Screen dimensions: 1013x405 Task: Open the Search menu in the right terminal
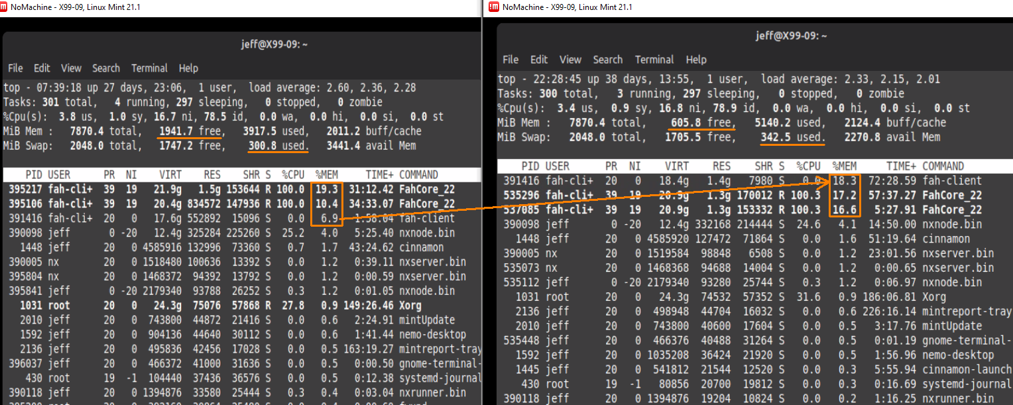(608, 59)
